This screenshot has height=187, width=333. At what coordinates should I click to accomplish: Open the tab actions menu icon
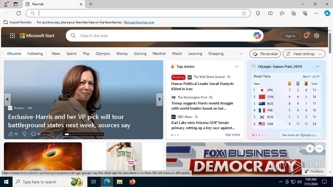click(16, 4)
